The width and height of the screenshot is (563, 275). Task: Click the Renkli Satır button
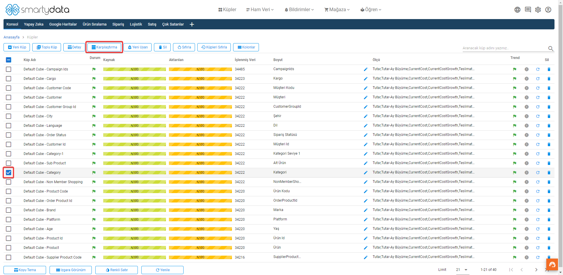pyautogui.click(x=116, y=270)
